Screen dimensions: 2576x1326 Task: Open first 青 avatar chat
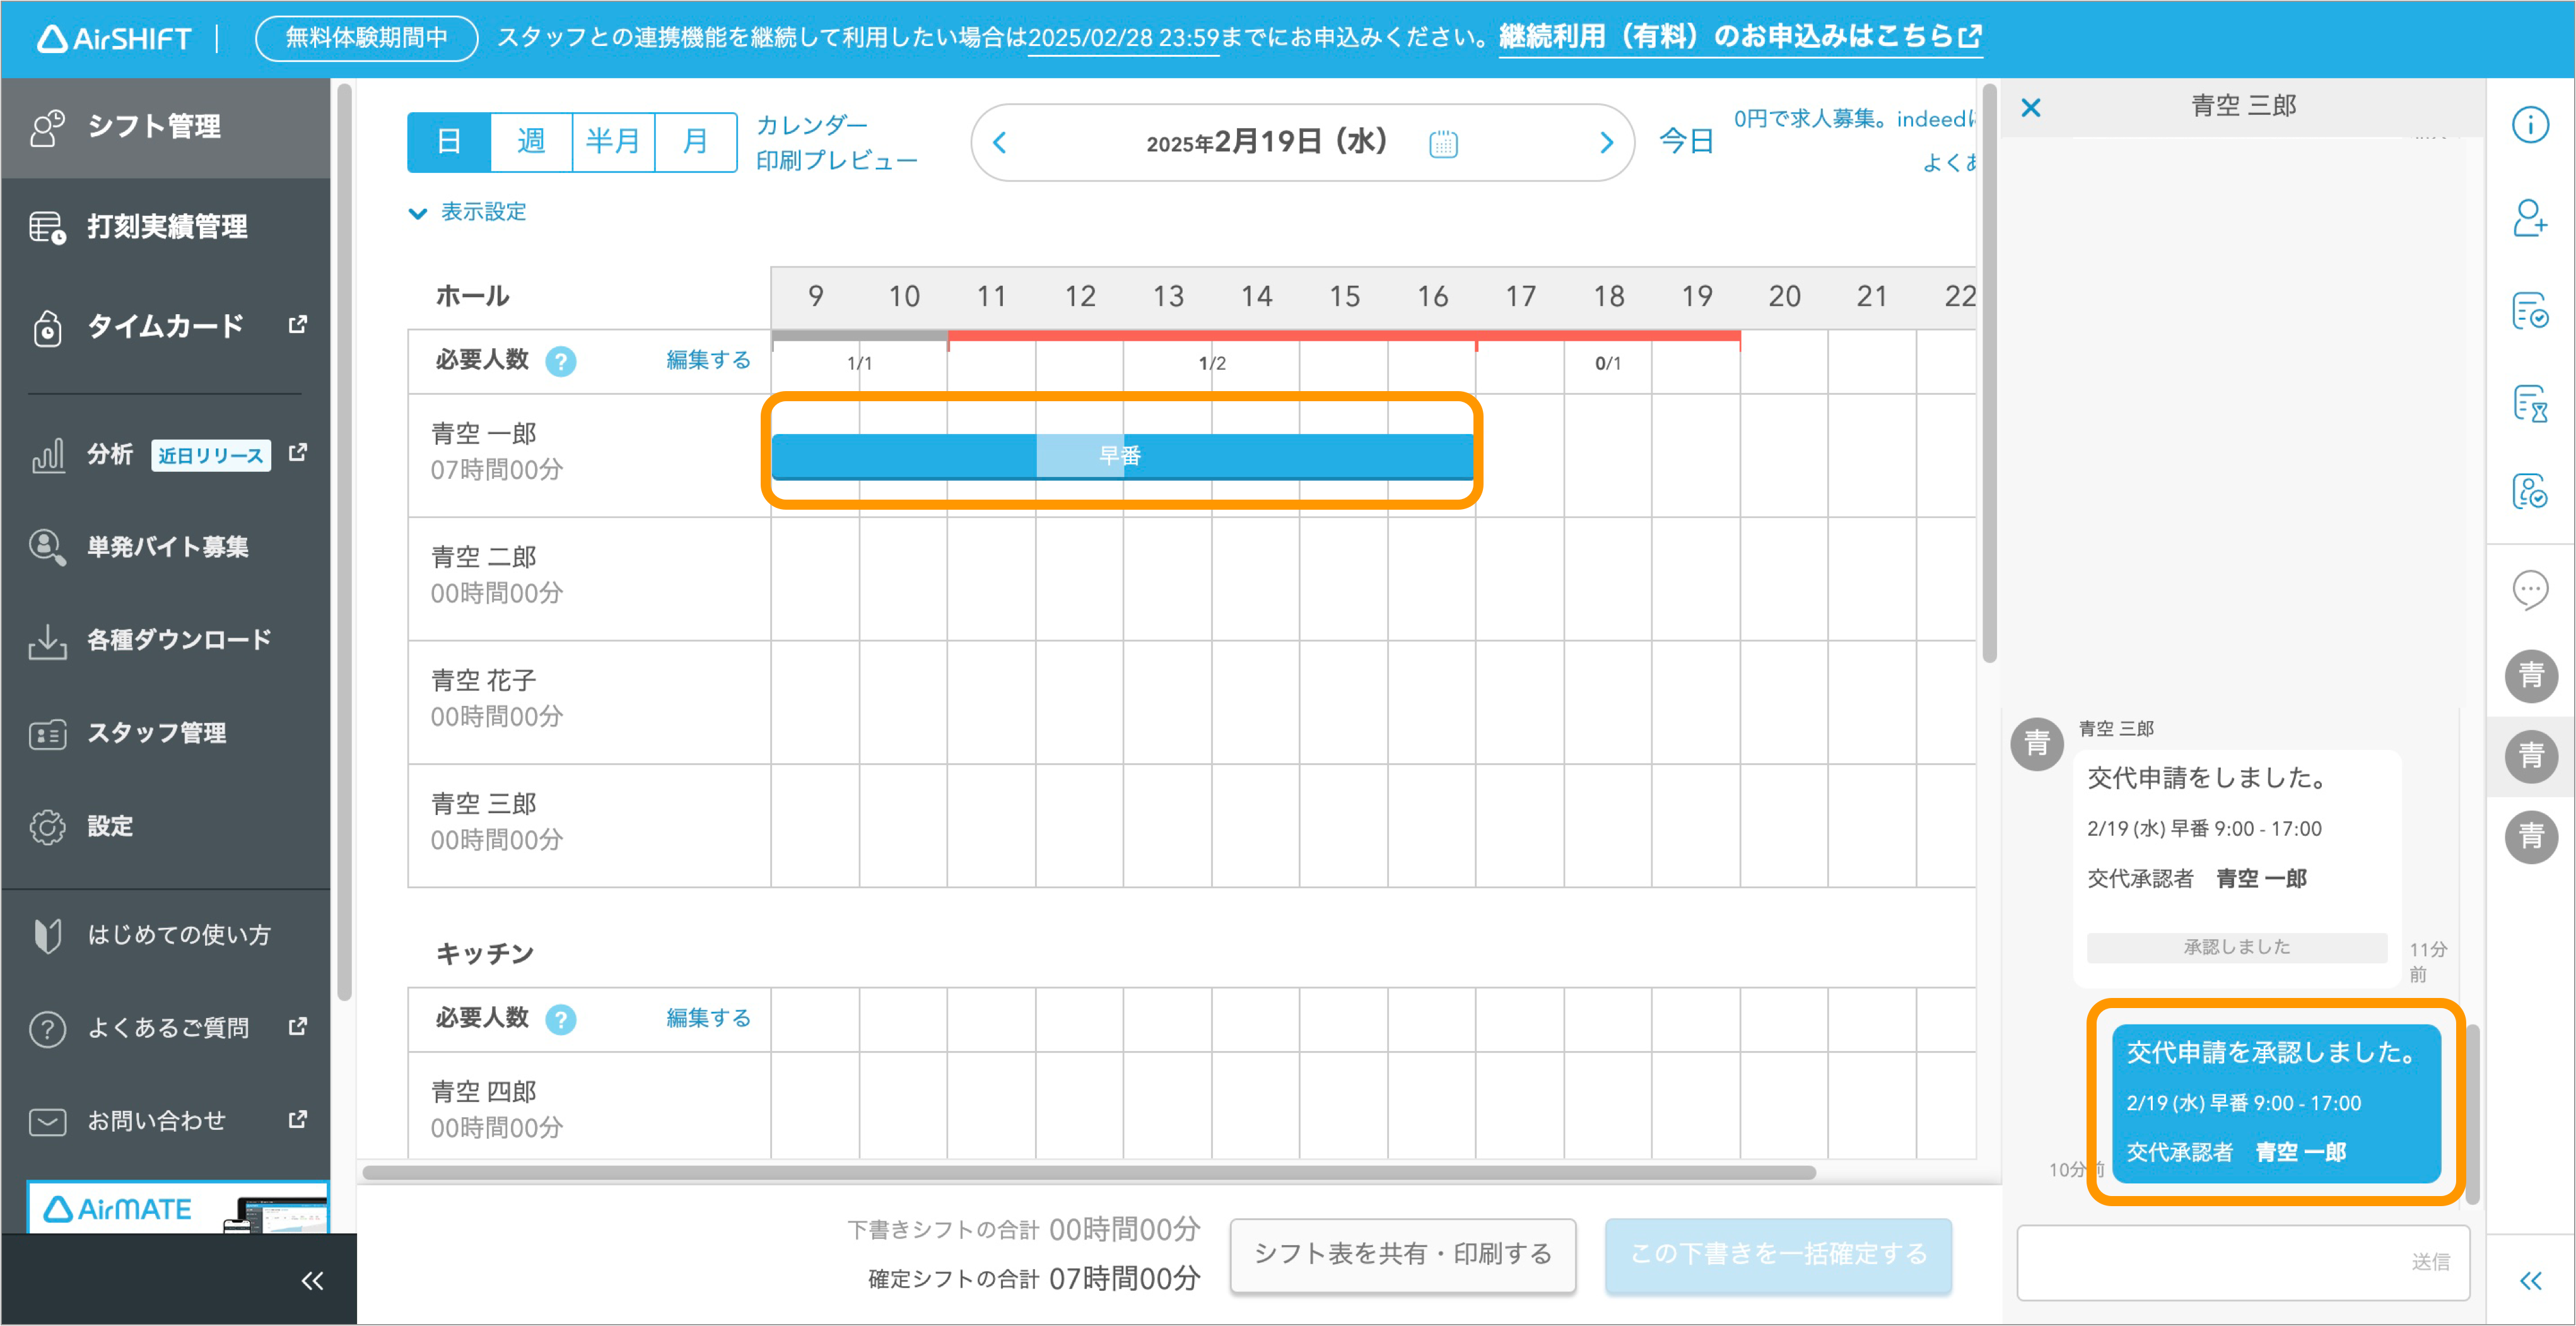click(2530, 676)
